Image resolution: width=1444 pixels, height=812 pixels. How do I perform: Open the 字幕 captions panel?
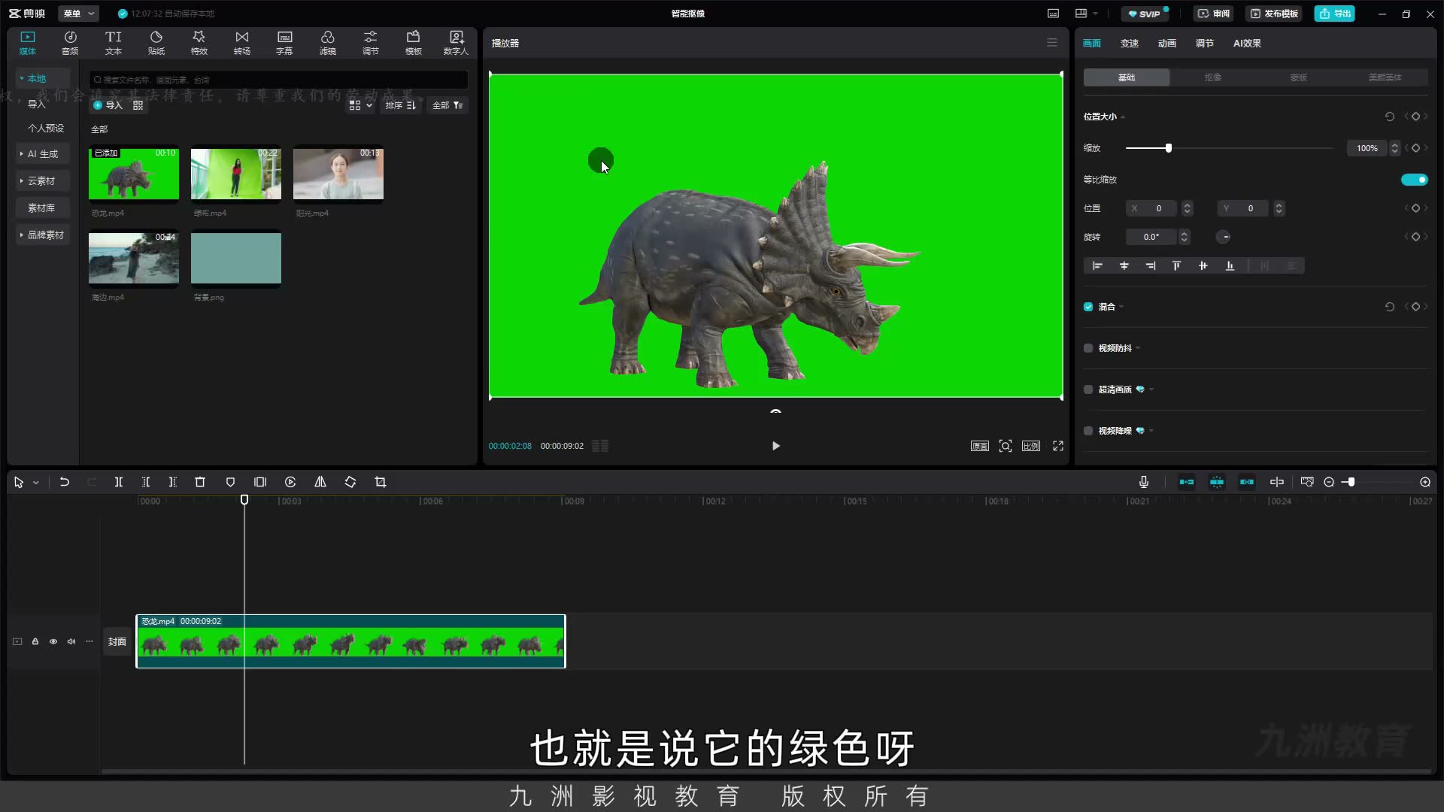(x=284, y=43)
